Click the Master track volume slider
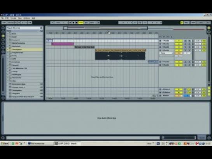Viewport: 212px width, 159px height. pyautogui.click(x=187, y=96)
